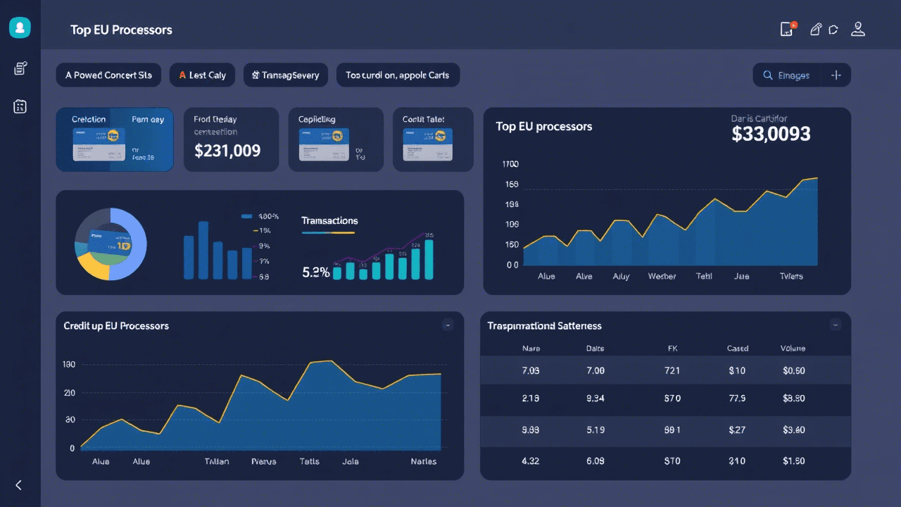
Task: Click the 'Transactions' label
Action: (329, 220)
